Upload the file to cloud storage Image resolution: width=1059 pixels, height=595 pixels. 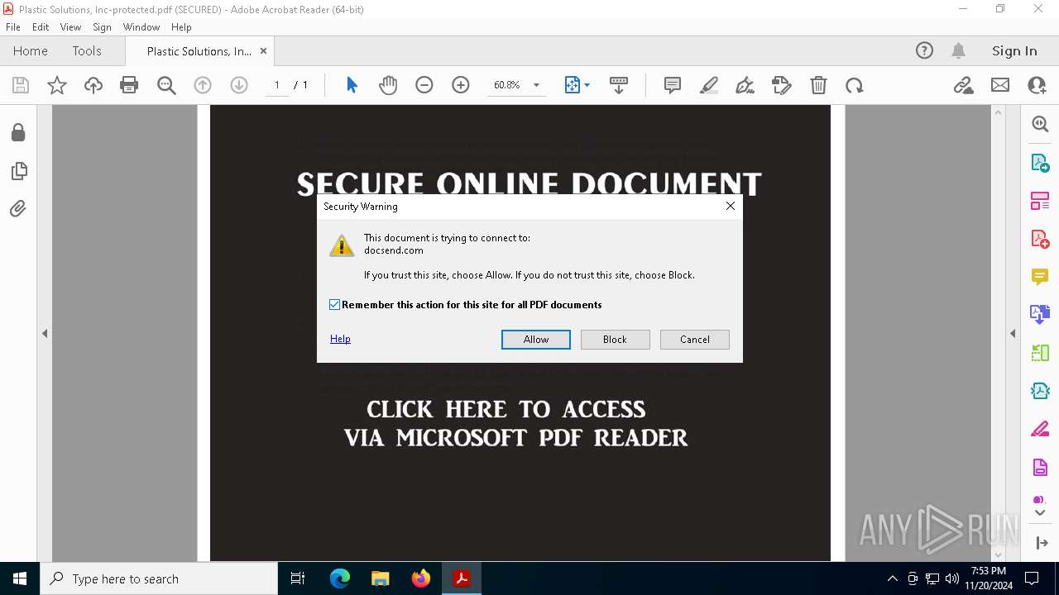(x=93, y=85)
